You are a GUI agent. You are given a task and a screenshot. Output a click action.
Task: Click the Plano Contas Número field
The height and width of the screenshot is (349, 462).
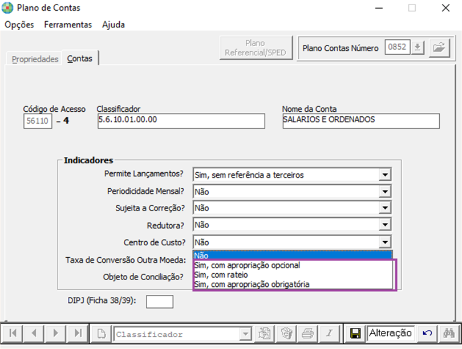pyautogui.click(x=397, y=47)
